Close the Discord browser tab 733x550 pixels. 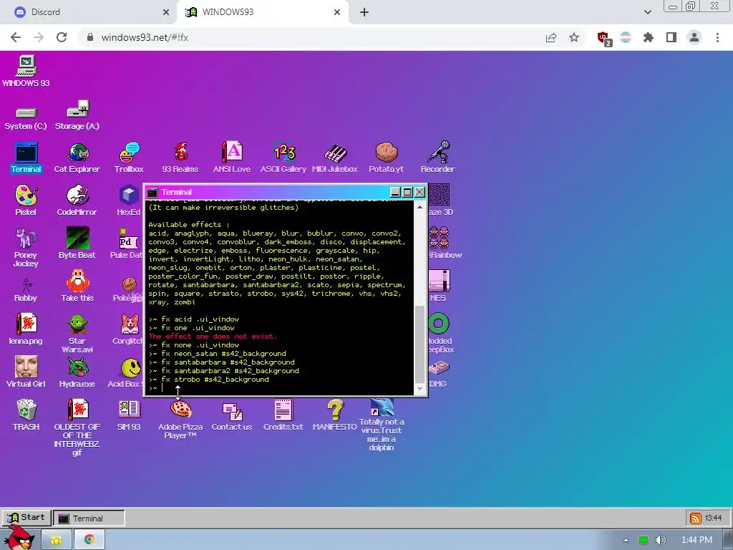point(166,13)
